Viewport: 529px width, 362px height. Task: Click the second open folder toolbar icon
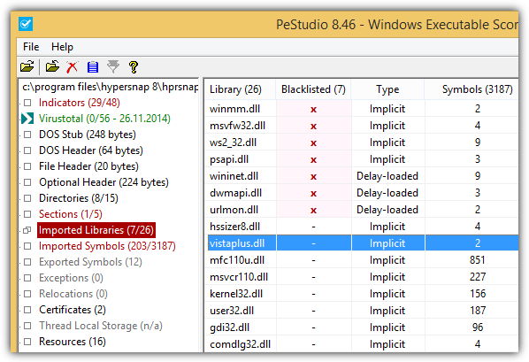coord(52,66)
